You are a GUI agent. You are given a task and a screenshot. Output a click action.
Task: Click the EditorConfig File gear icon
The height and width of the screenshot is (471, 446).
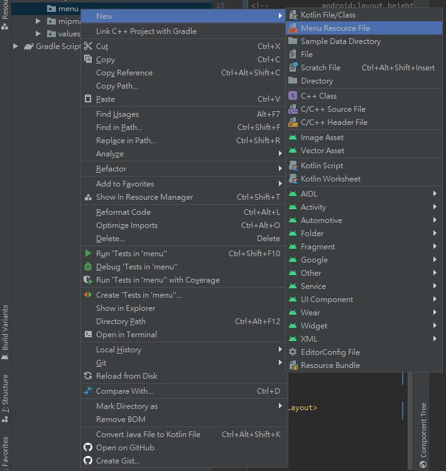pyautogui.click(x=293, y=352)
